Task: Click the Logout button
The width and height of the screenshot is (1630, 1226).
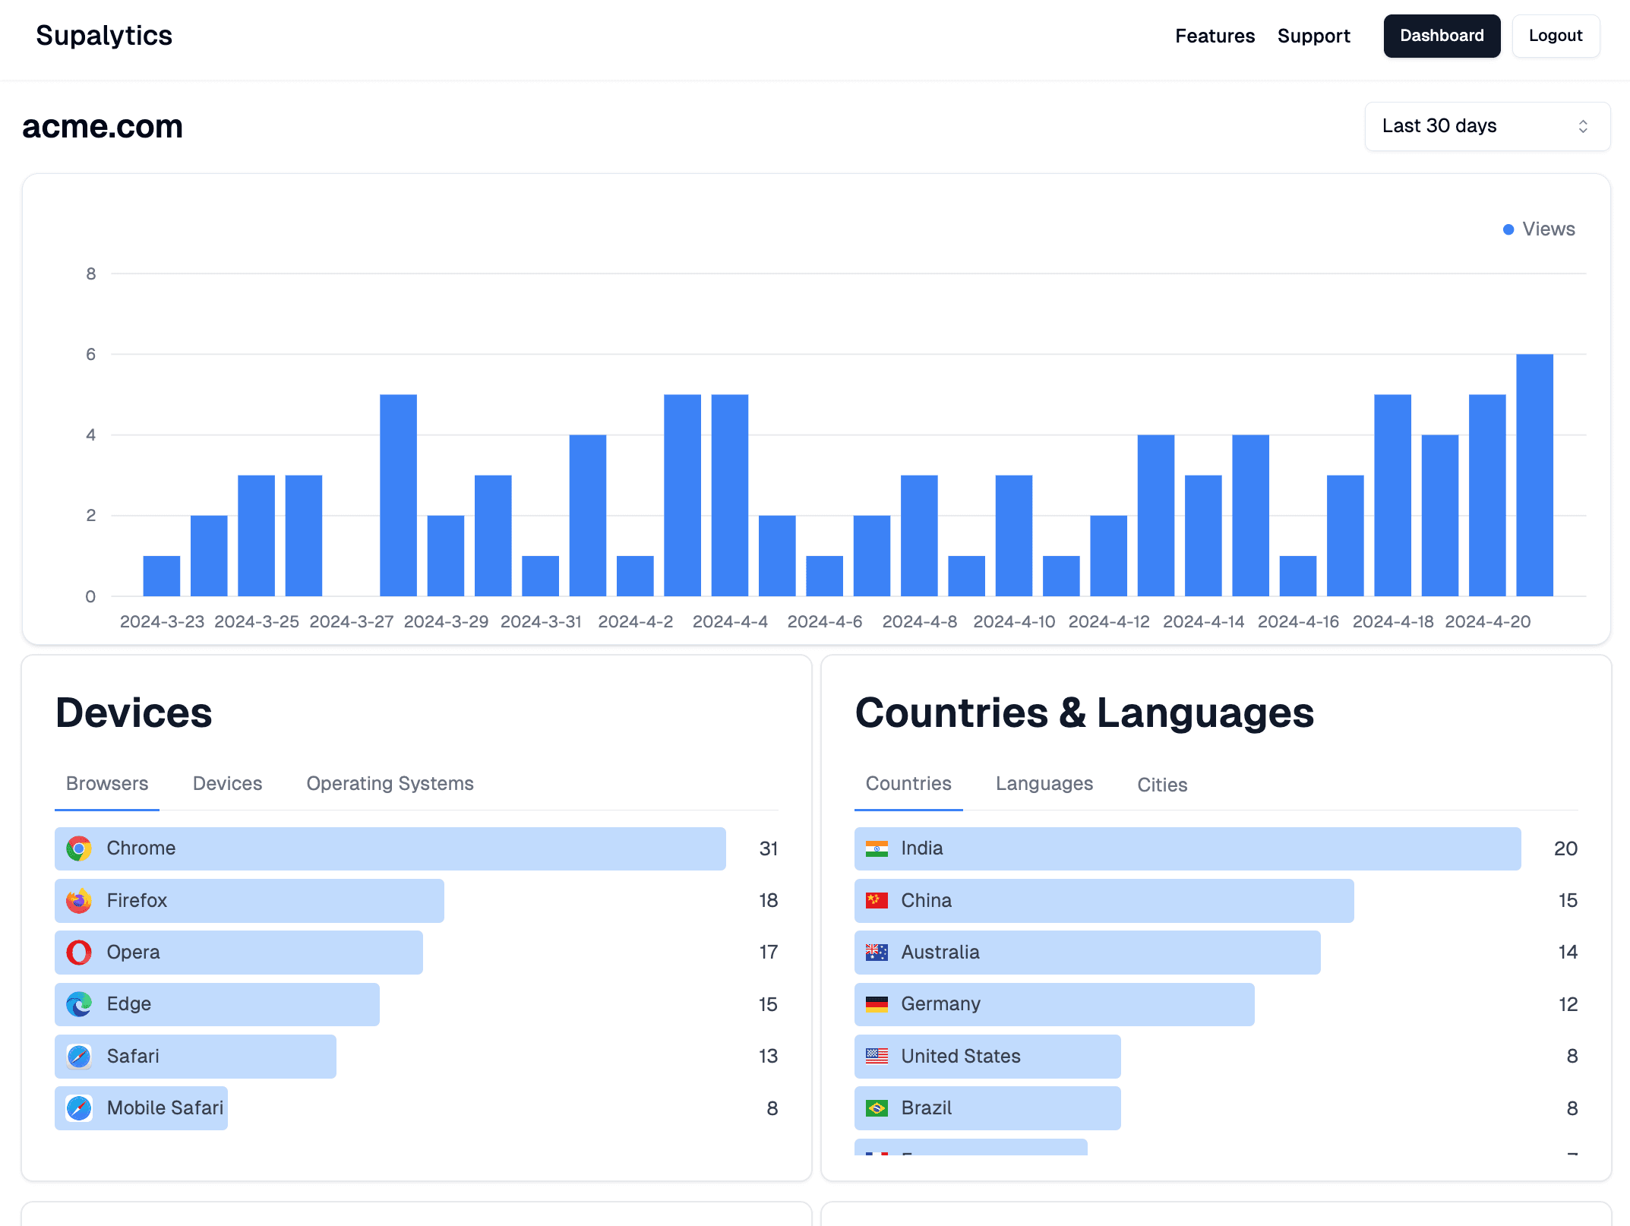Action: pyautogui.click(x=1556, y=36)
